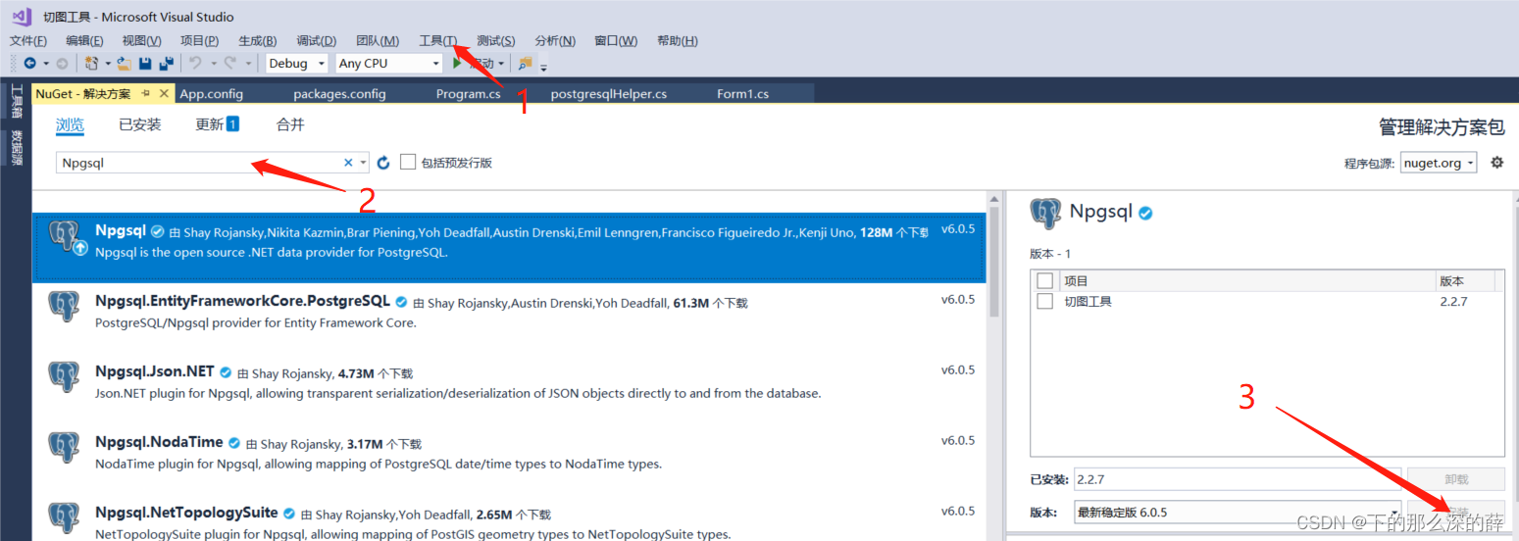This screenshot has width=1519, height=541.
Task: Click the Npgsql package elephant icon in the list
Action: pyautogui.click(x=65, y=237)
